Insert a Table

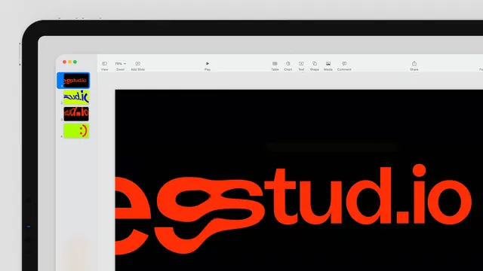(x=275, y=65)
